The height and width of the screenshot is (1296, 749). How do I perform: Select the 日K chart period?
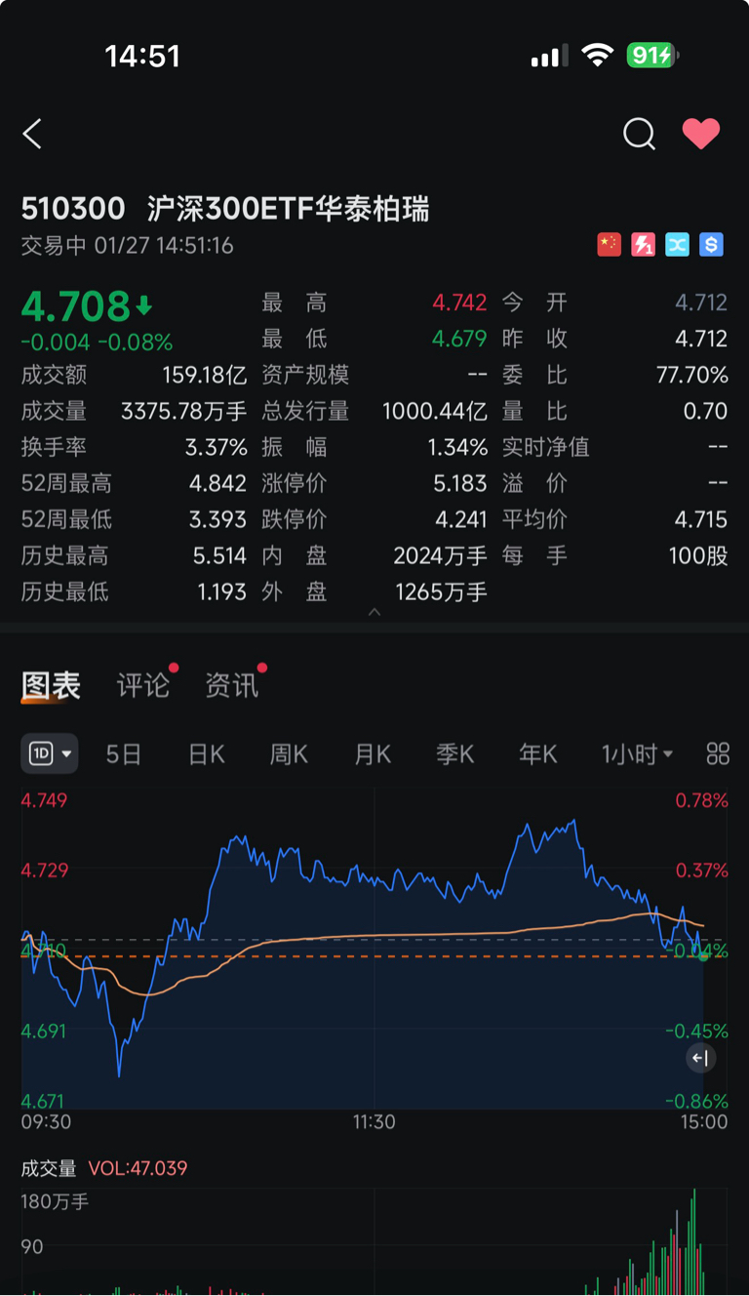(x=207, y=753)
